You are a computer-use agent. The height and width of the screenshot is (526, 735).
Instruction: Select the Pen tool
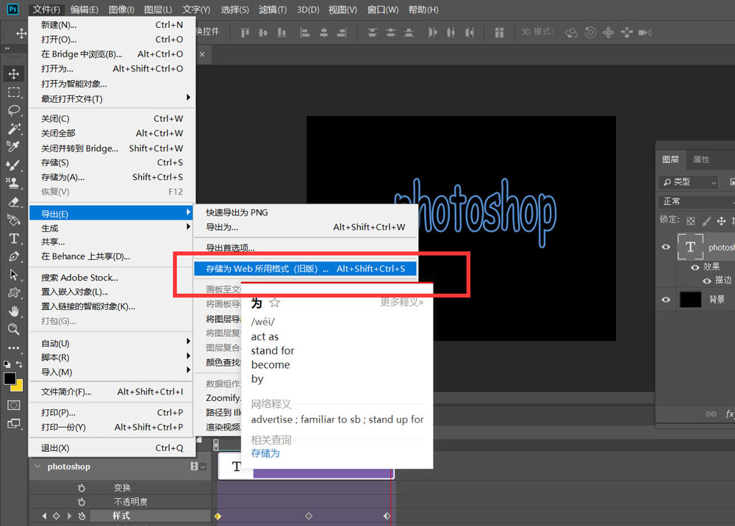point(13,257)
